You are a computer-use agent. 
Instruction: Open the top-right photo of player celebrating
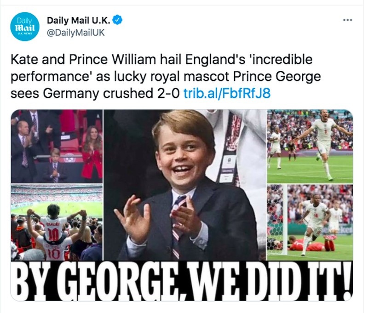pos(310,146)
